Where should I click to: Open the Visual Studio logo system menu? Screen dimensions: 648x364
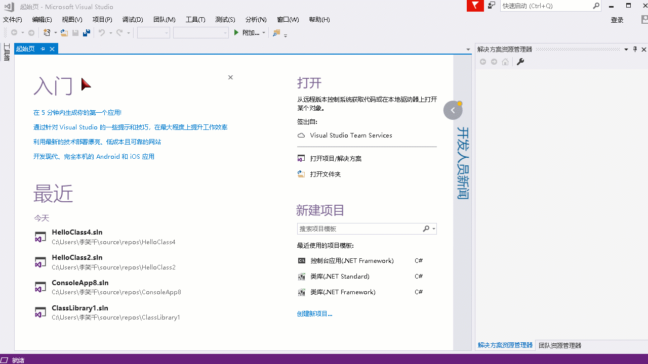[x=9, y=6]
